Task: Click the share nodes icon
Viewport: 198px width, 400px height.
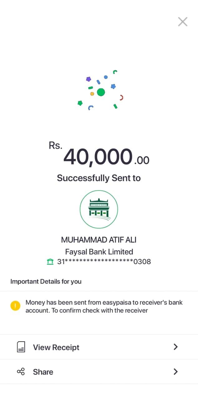Action: pyautogui.click(x=21, y=372)
